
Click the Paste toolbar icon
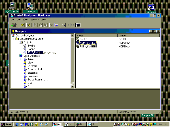[x=45, y=25]
